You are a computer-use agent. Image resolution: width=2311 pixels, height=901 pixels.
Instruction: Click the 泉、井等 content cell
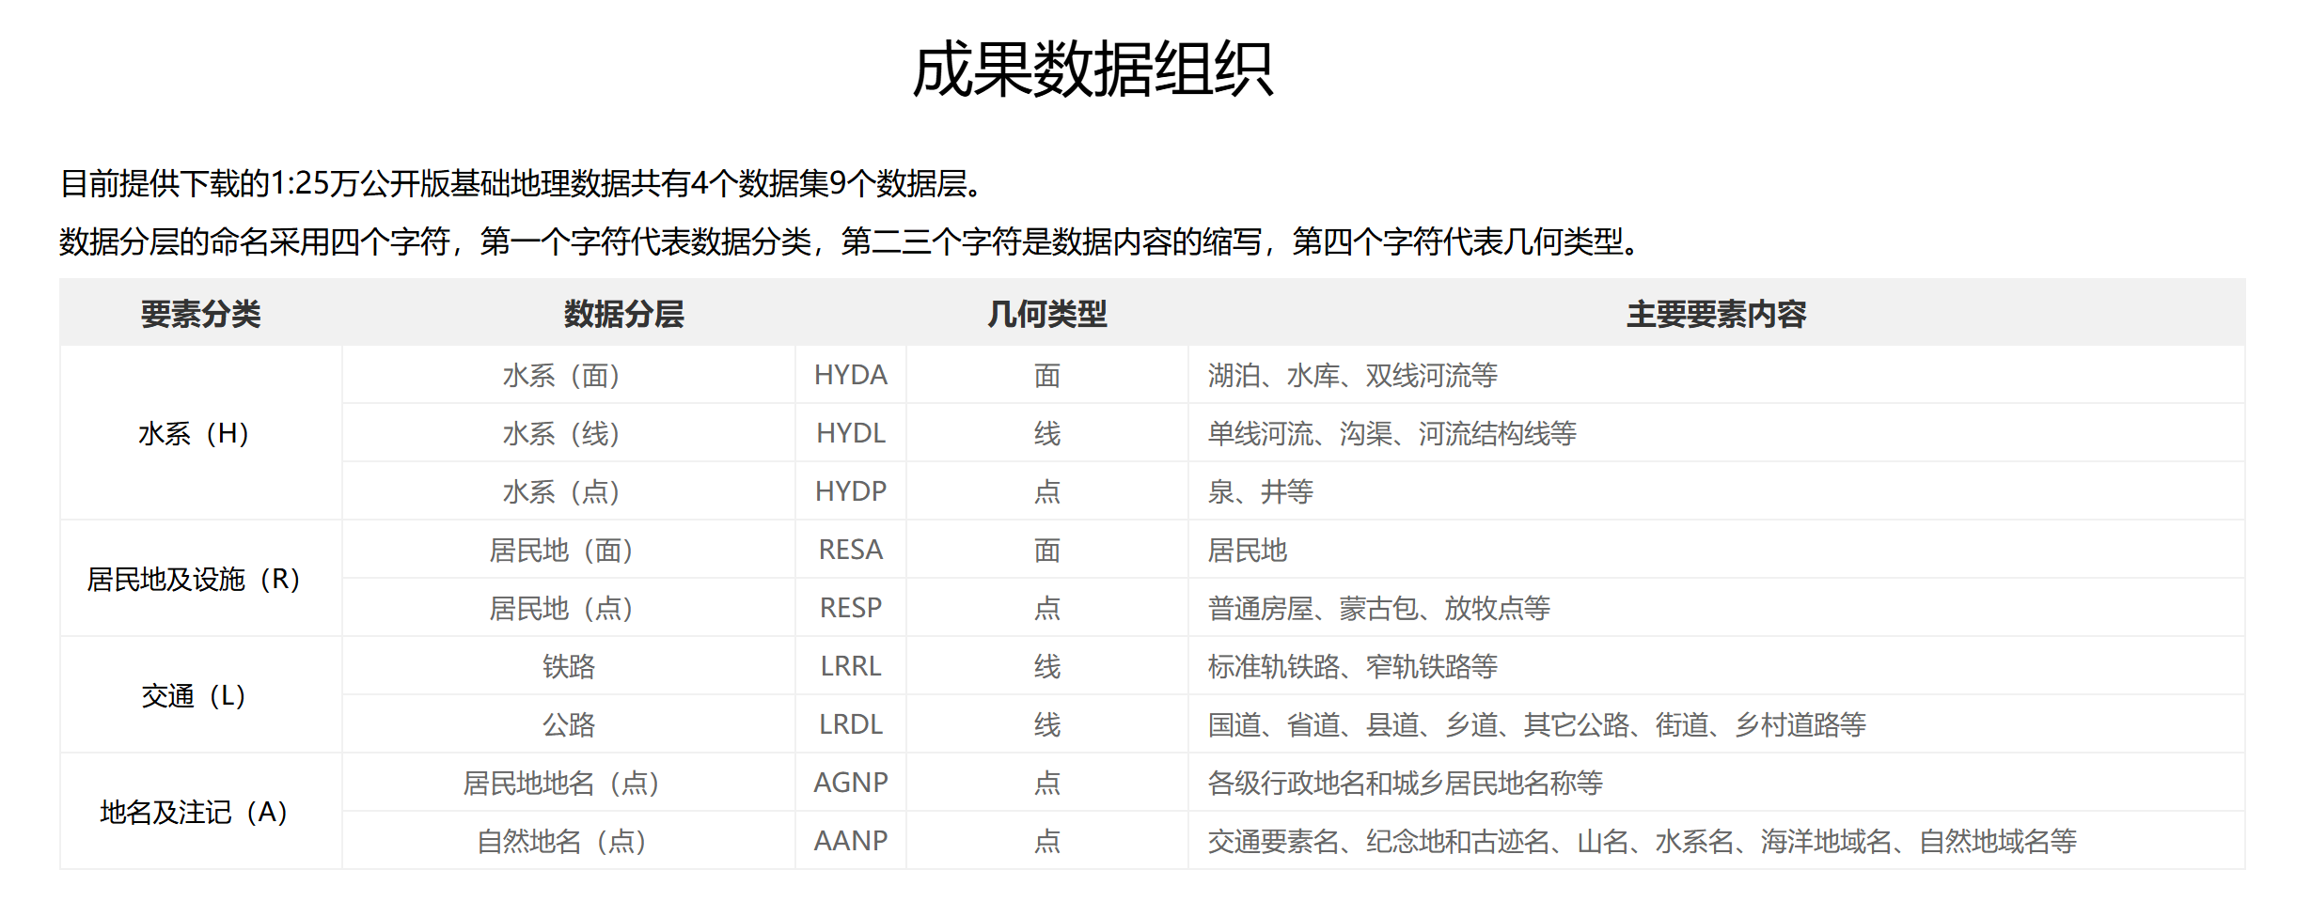pyautogui.click(x=1717, y=491)
